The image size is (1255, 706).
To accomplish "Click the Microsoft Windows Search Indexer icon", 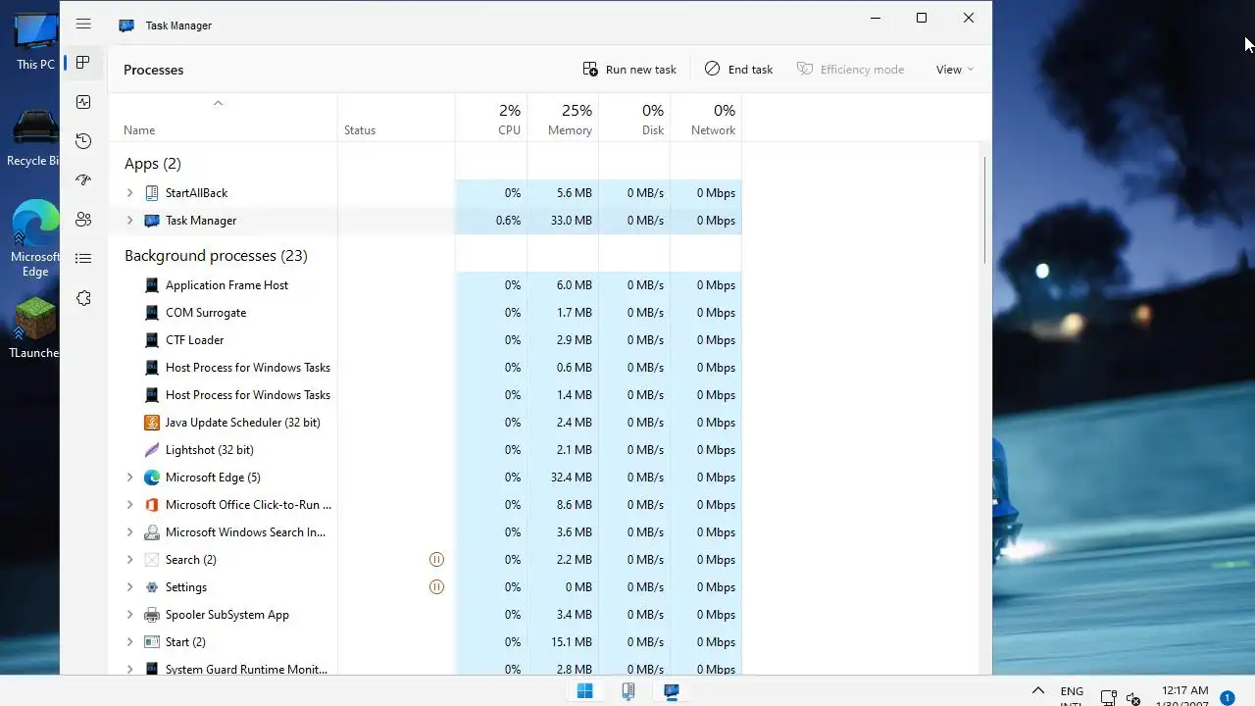I will (152, 532).
